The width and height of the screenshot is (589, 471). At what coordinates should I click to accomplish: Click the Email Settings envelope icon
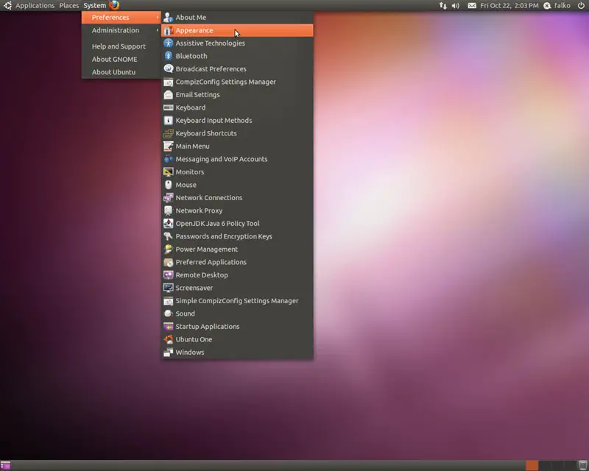click(169, 95)
